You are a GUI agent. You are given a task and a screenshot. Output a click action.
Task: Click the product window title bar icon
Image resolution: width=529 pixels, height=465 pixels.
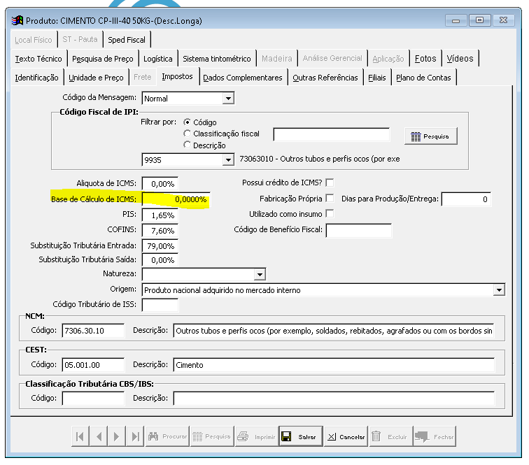[17, 20]
